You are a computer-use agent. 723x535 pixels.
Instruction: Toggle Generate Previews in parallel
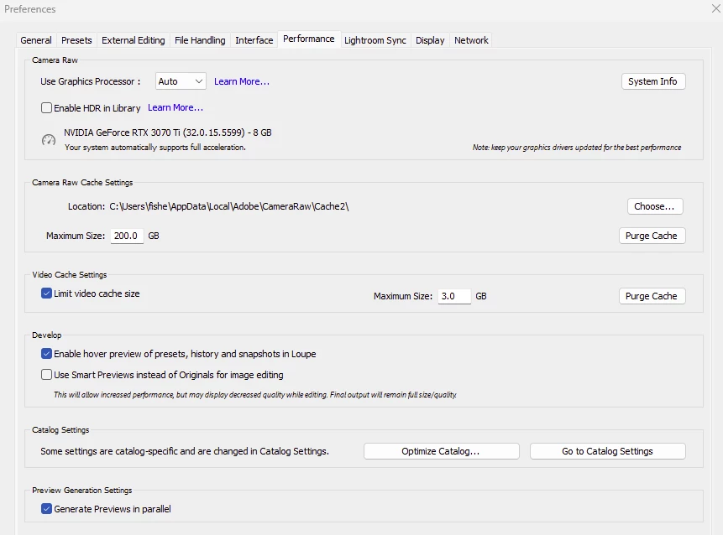[46, 509]
